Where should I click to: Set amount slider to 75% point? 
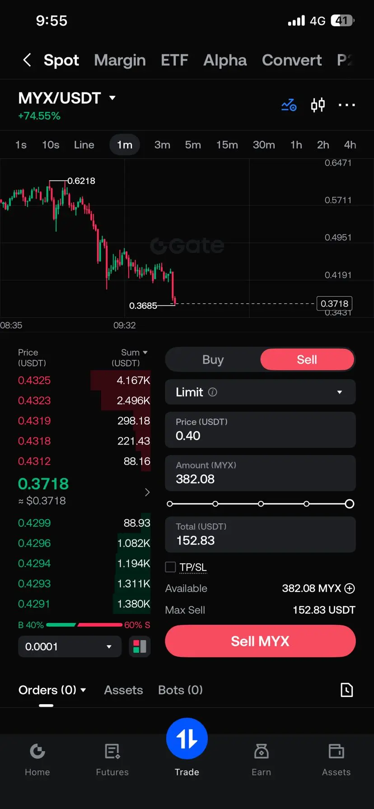click(x=306, y=504)
